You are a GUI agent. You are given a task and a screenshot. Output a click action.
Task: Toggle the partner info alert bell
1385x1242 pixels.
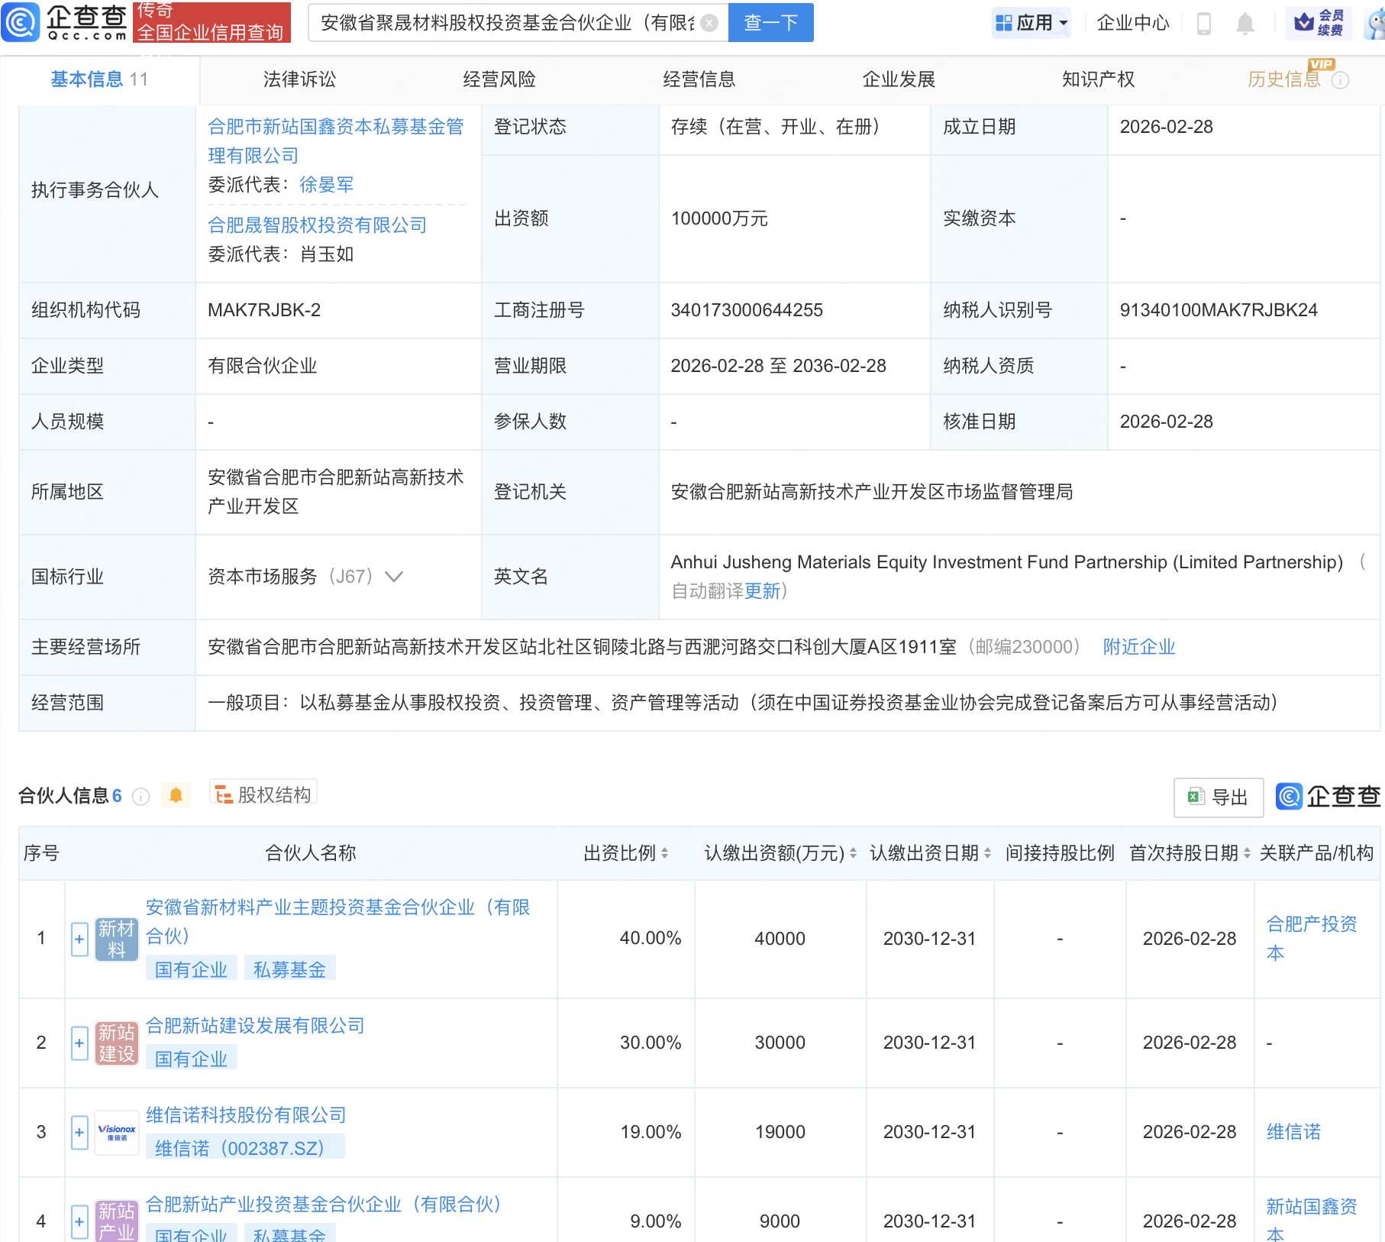pyautogui.click(x=176, y=796)
